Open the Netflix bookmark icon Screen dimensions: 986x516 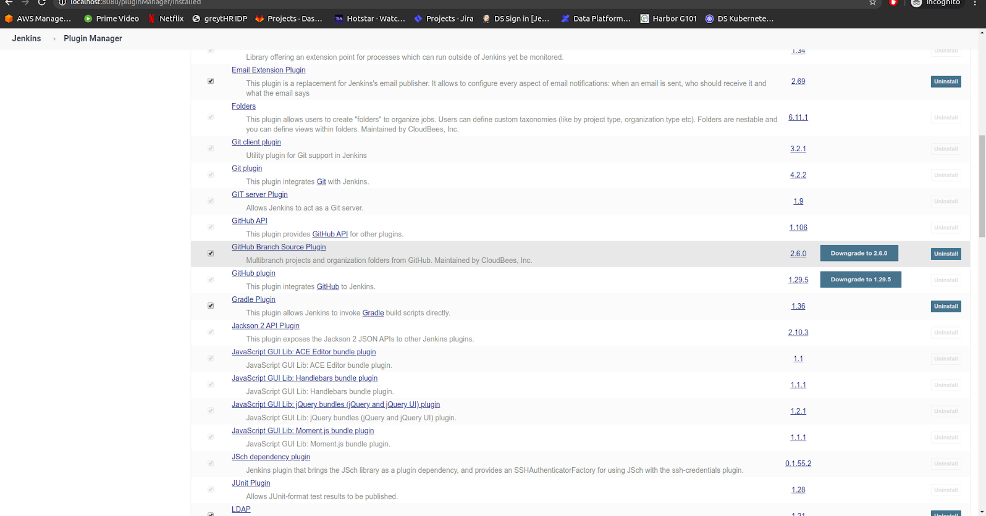coord(152,19)
